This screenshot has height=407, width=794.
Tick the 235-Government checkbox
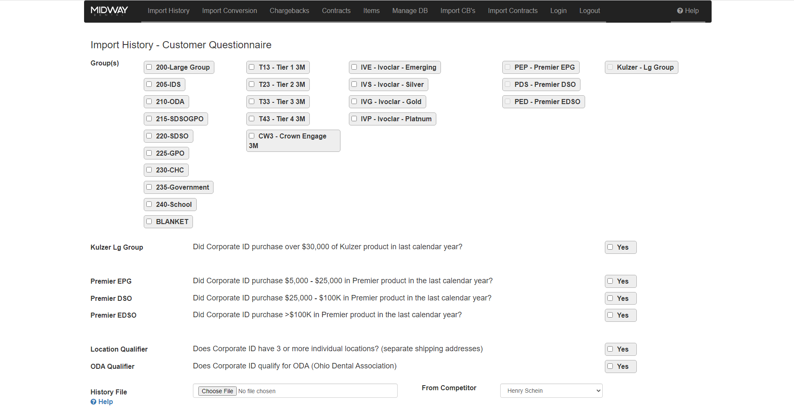(x=149, y=187)
